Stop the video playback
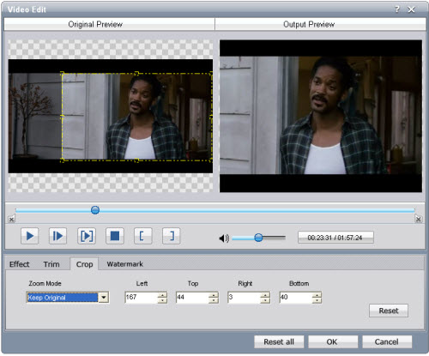This screenshot has width=429, height=356. [x=115, y=236]
